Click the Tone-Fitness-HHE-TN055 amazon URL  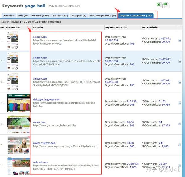67,84
